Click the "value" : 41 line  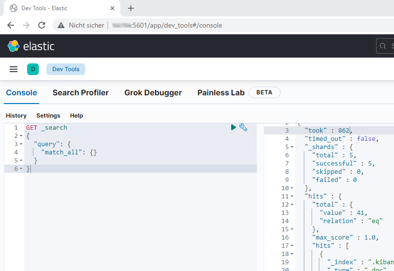[344, 213]
